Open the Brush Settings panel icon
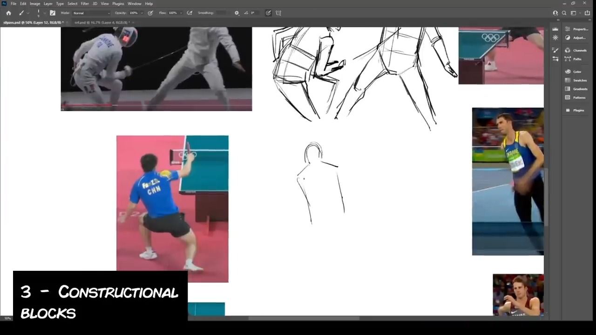The image size is (596, 335). coord(555,50)
